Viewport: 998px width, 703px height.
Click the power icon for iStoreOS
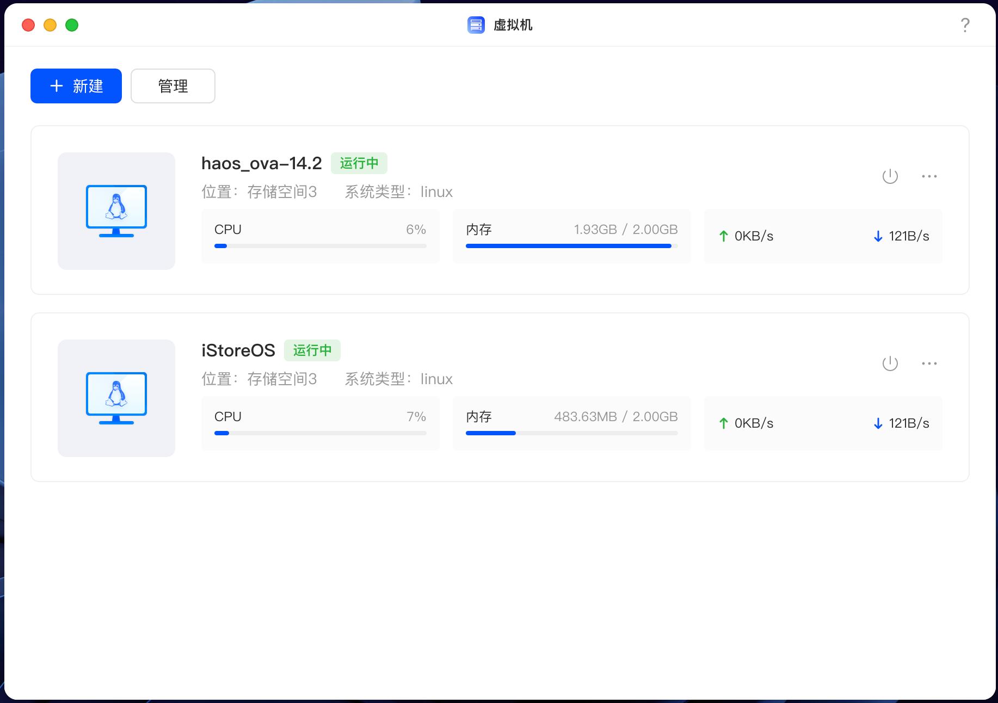pyautogui.click(x=890, y=363)
